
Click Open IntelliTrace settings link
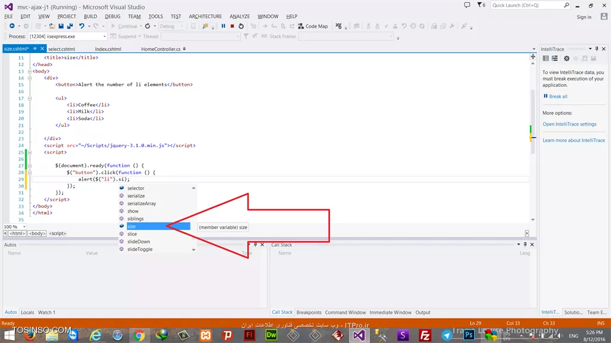point(569,124)
